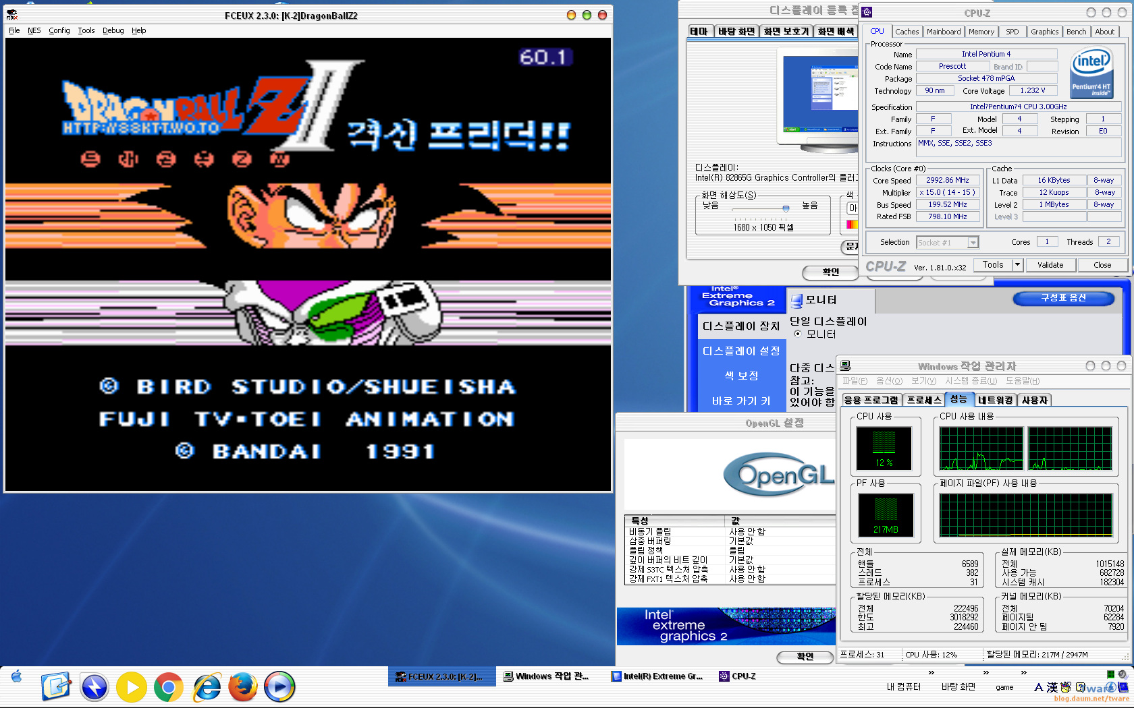Click the IME help question-mark icon
Image resolution: width=1134 pixels, height=708 pixels.
click(1080, 688)
